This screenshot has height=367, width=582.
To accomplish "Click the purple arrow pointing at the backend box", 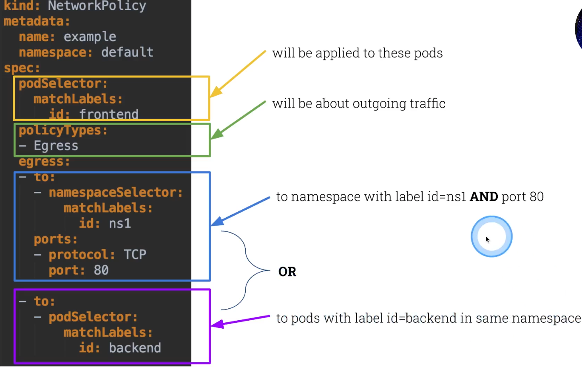I will point(240,321).
